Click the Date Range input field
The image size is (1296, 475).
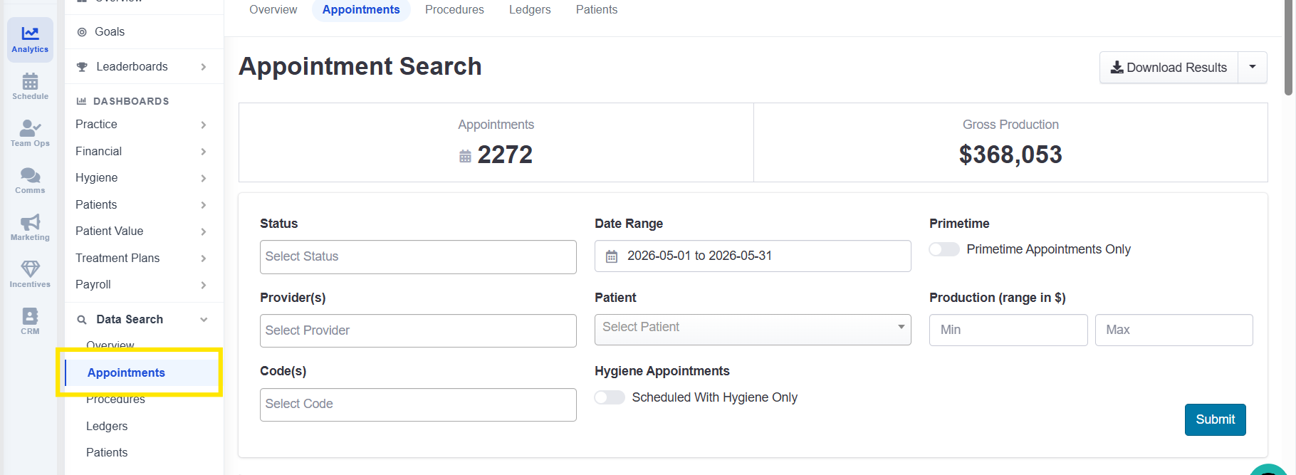click(753, 256)
